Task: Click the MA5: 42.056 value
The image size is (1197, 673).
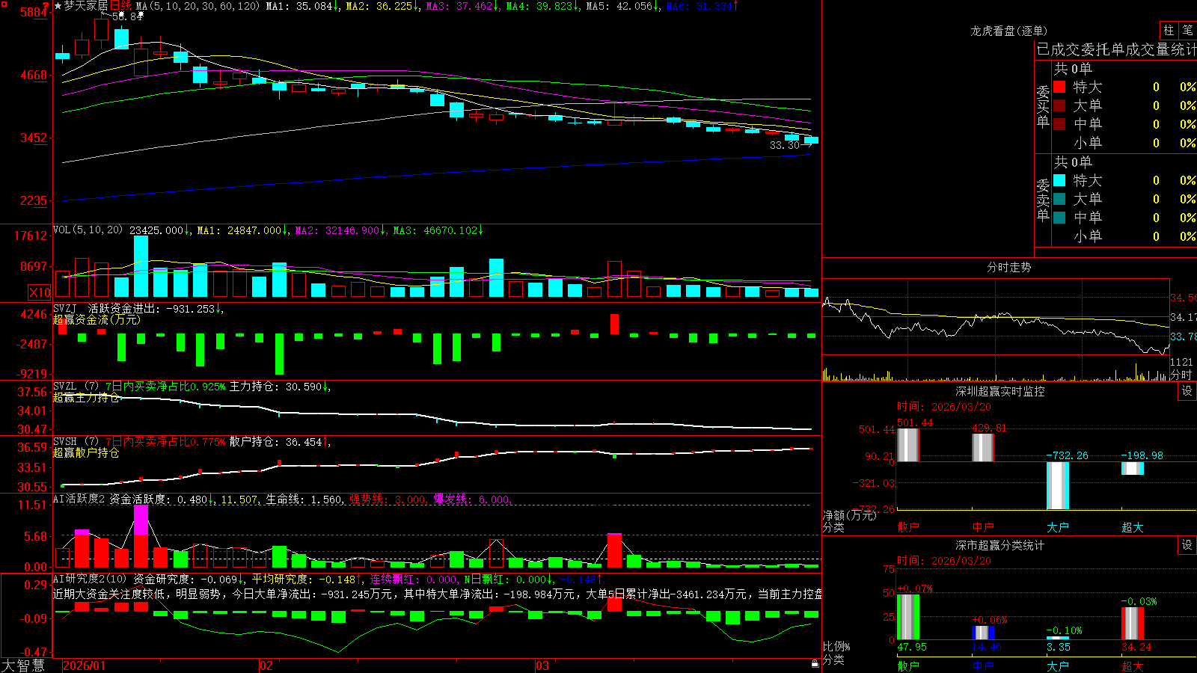Action: 622,6
